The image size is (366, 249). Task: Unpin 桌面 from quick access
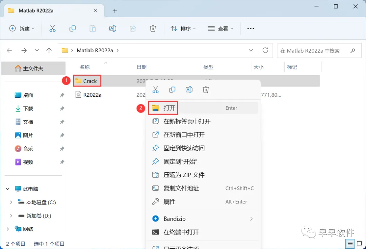pyautogui.click(x=62, y=95)
